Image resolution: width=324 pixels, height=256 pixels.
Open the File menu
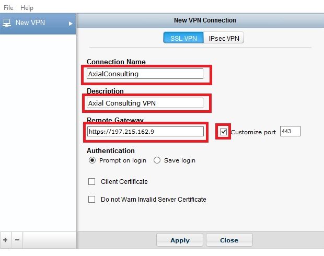8,8
